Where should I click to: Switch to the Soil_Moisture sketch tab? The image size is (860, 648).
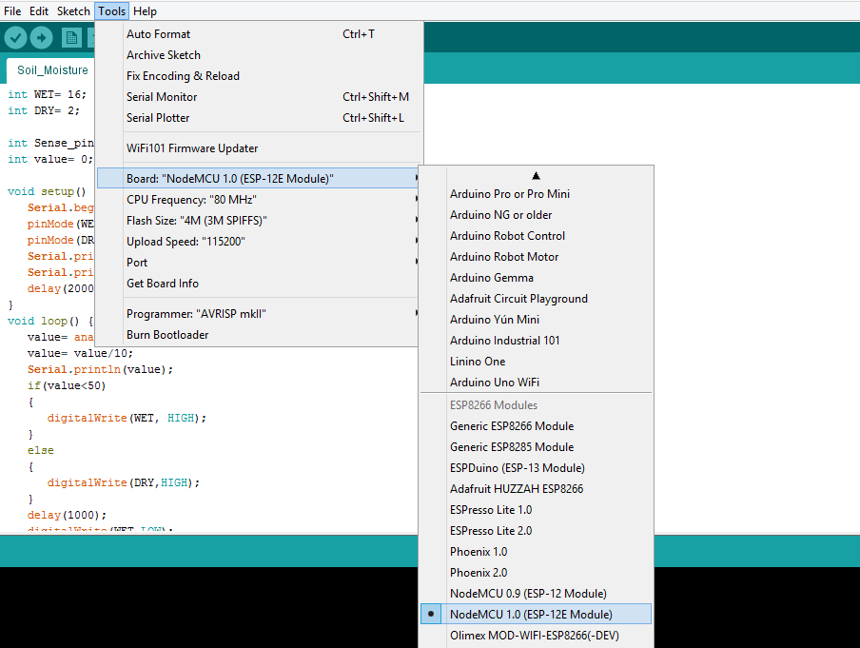(52, 70)
